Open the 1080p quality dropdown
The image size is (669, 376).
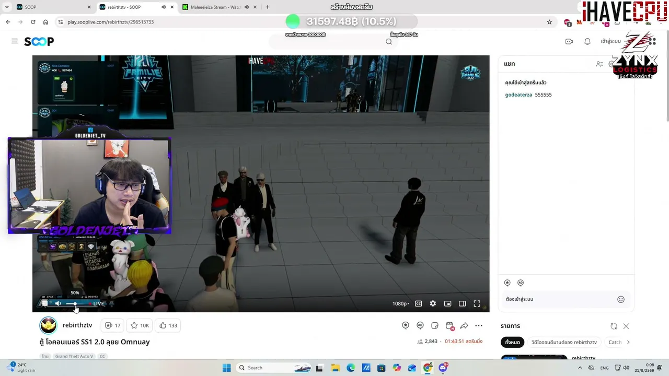[x=401, y=303]
